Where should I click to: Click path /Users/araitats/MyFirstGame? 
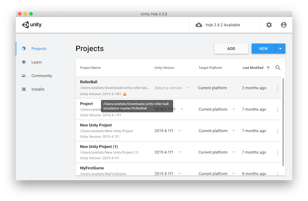pyautogui.click(x=103, y=174)
